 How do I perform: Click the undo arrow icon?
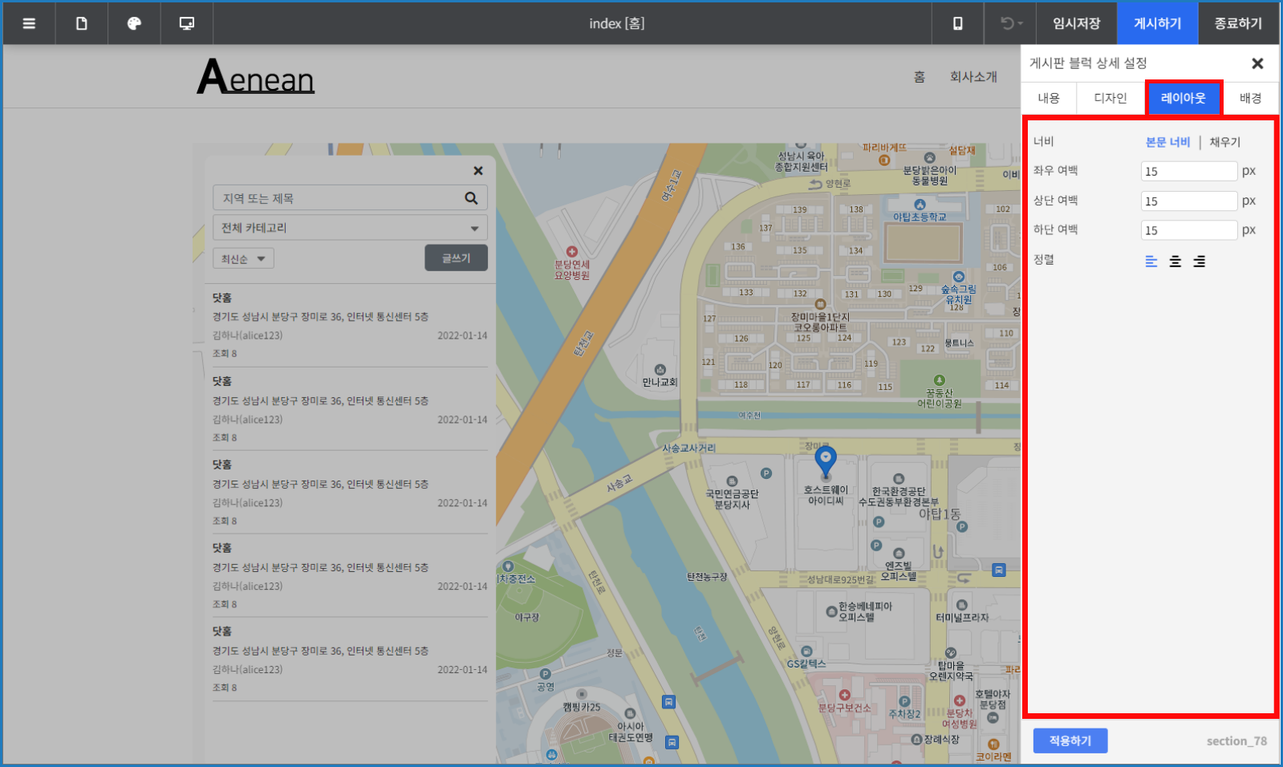pos(1009,23)
